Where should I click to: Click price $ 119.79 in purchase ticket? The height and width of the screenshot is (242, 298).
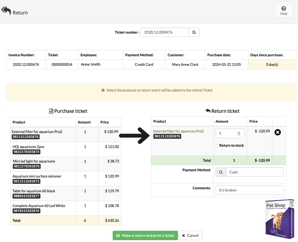[112, 191]
